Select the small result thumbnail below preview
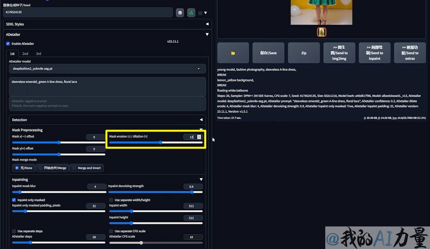This screenshot has width=430, height=249. click(321, 32)
